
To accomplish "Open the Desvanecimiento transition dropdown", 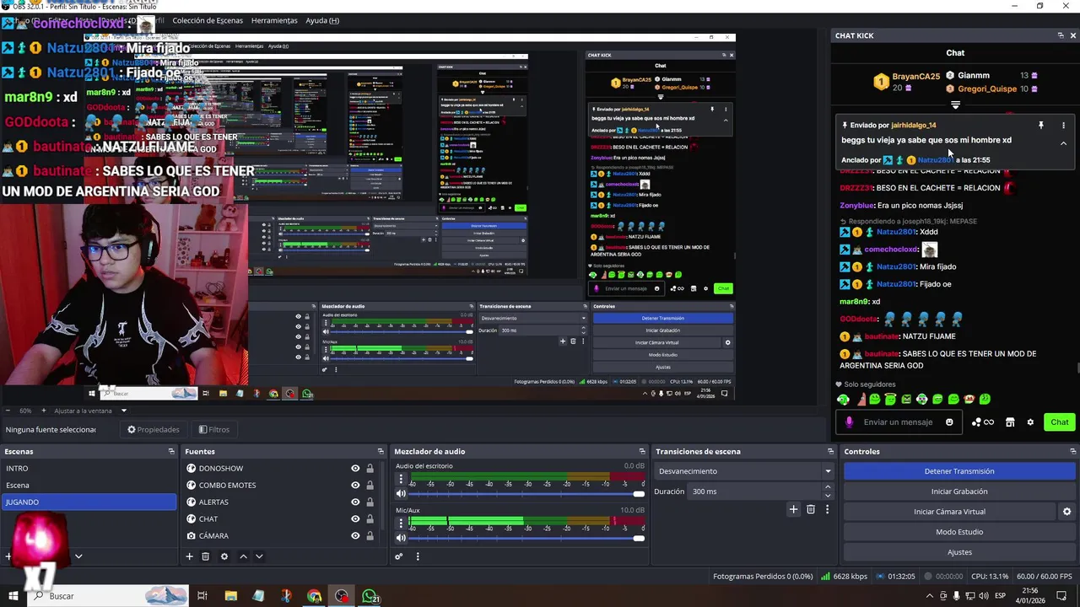I will click(745, 471).
